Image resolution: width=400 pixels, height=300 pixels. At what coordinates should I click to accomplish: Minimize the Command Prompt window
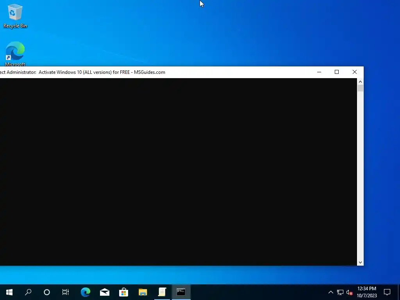(319, 72)
